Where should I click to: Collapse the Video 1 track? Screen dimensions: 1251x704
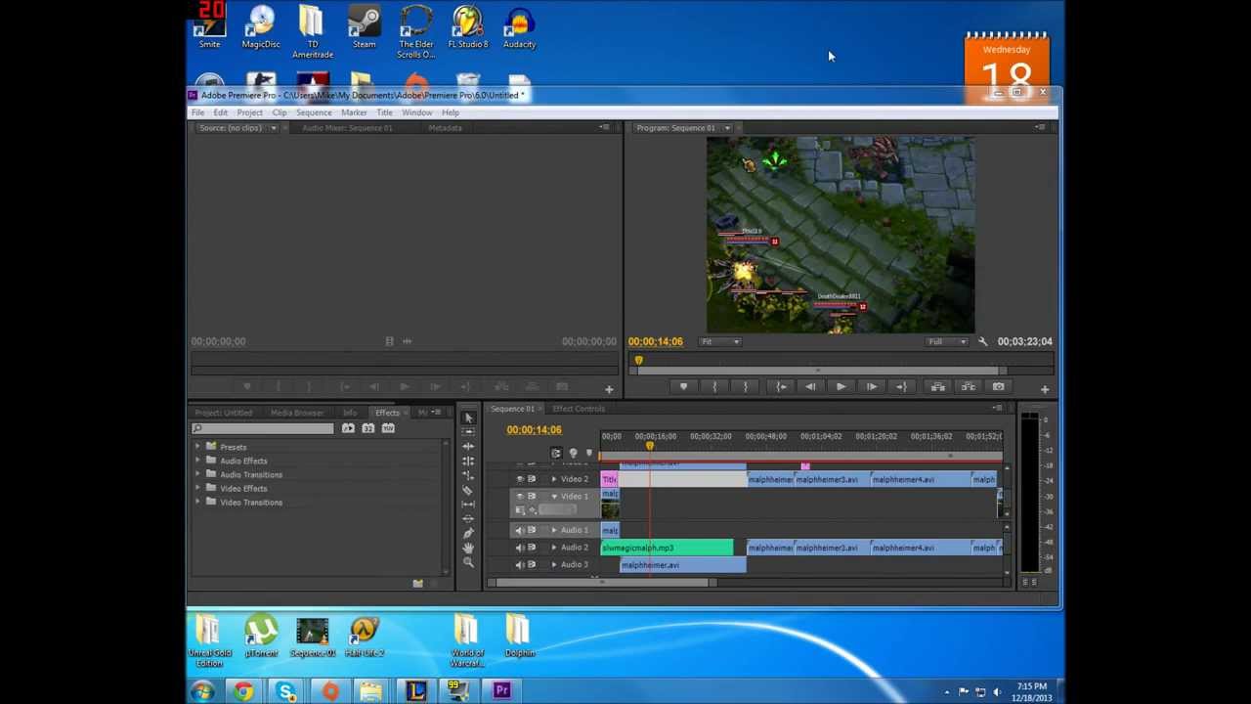pyautogui.click(x=554, y=497)
